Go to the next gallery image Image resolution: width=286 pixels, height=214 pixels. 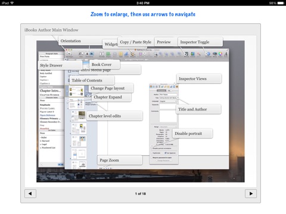pos(251,194)
